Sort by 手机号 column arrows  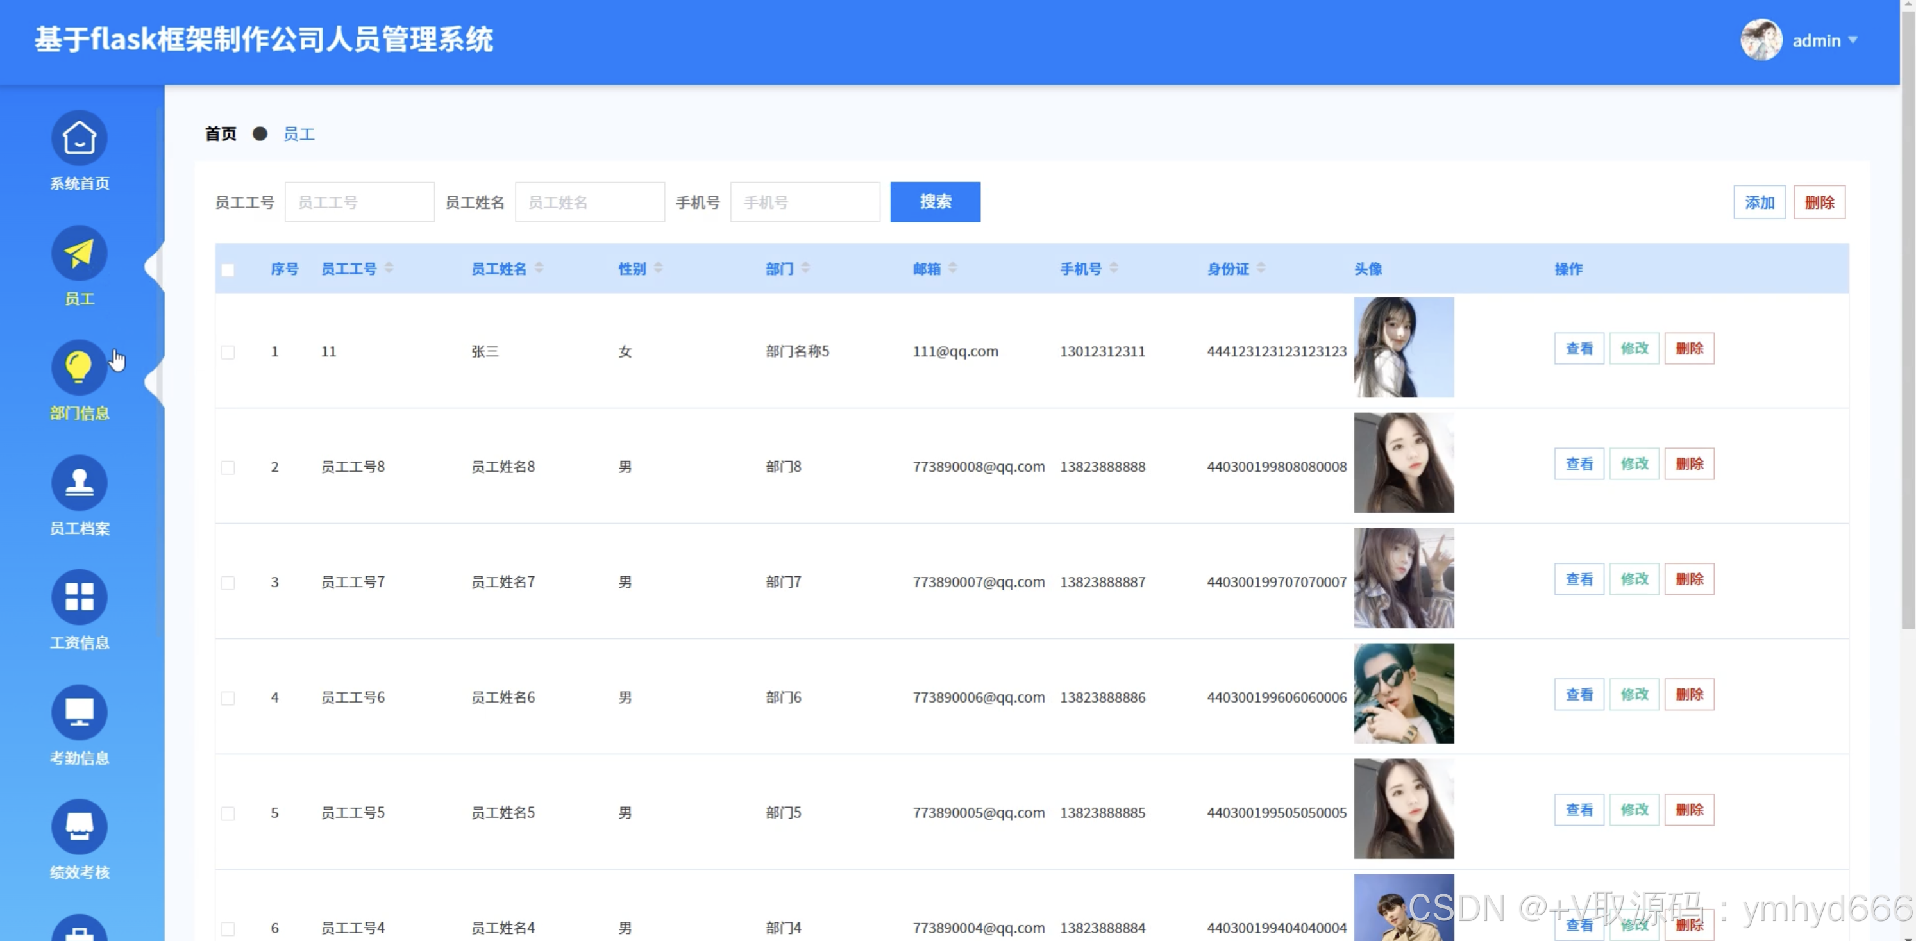(x=1113, y=269)
